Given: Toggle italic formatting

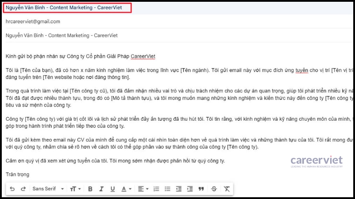Looking at the screenshot, I should pos(101,189).
